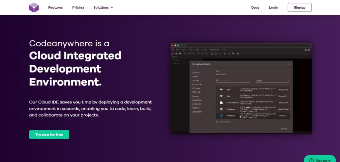Image resolution: width=340 pixels, height=162 pixels.
Task: Click the Ruby gem icon for Centos 7.2
Action: click(221, 96)
